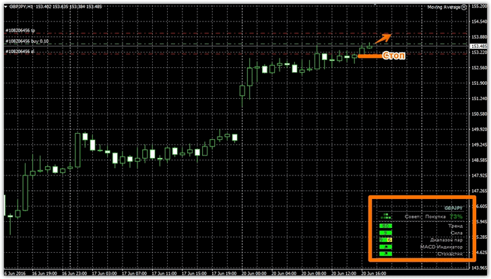Click the Диапазон пар signal box
Screen dimensions: 491x279
[386, 240]
